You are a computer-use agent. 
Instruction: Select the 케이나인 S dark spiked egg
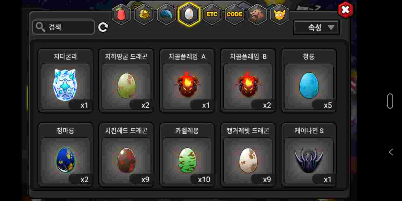coord(309,155)
